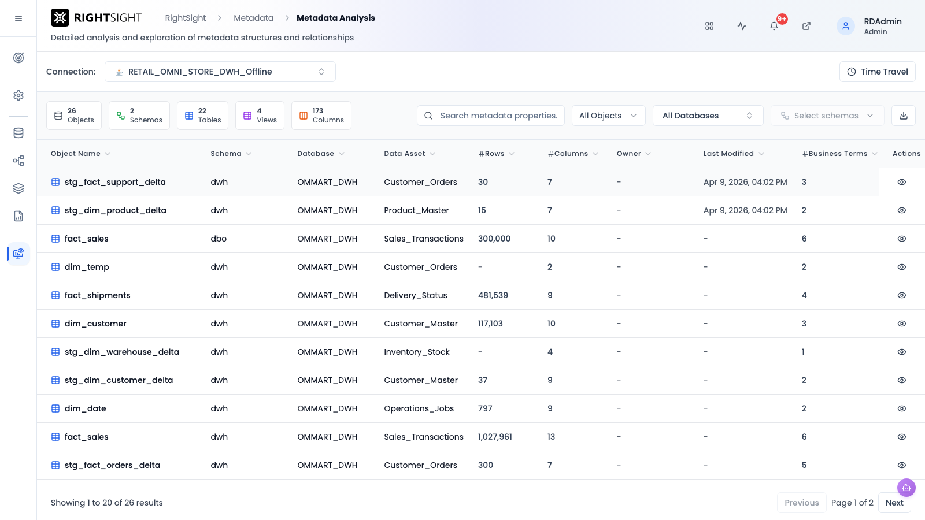Open the chatbot assistant floating icon

point(906,488)
